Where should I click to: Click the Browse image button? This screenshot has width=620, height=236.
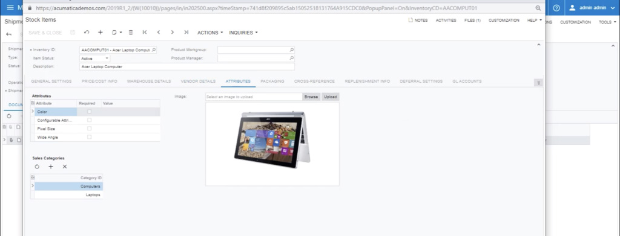pyautogui.click(x=311, y=97)
